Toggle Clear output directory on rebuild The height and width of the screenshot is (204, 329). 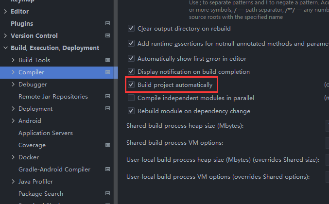pyautogui.click(x=131, y=29)
